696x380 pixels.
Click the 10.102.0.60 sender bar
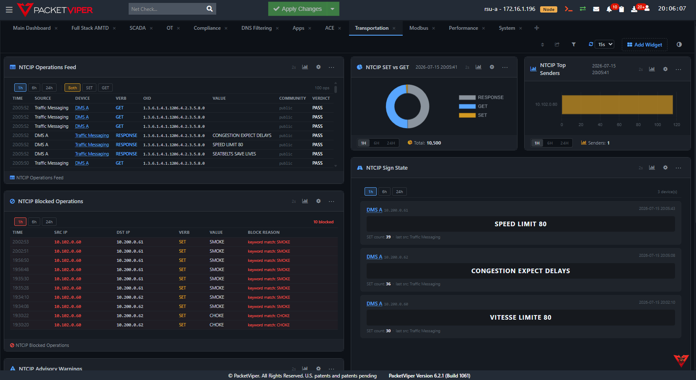tap(617, 104)
